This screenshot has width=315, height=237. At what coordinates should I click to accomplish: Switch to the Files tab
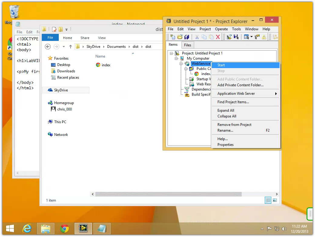[x=187, y=45]
